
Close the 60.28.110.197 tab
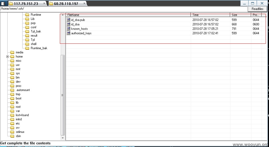(x=85, y=3)
